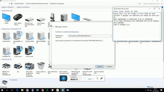Click the recorder webcam icon

[x=97, y=78]
